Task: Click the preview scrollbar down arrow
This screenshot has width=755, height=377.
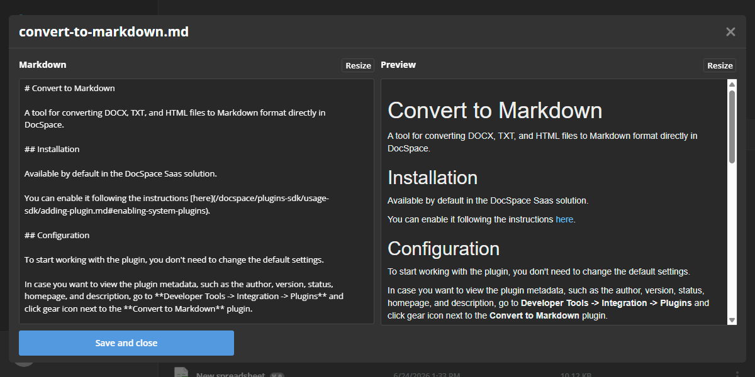Action: [732, 320]
